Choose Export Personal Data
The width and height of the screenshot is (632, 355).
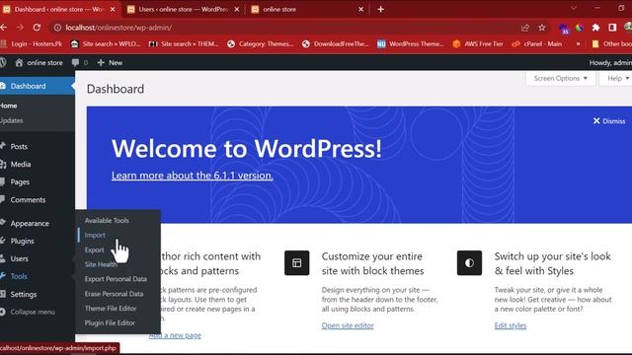click(116, 279)
